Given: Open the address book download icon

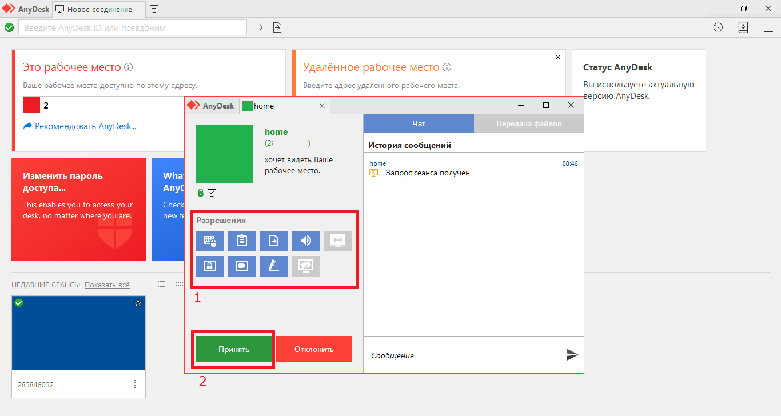Looking at the screenshot, I should [x=743, y=27].
